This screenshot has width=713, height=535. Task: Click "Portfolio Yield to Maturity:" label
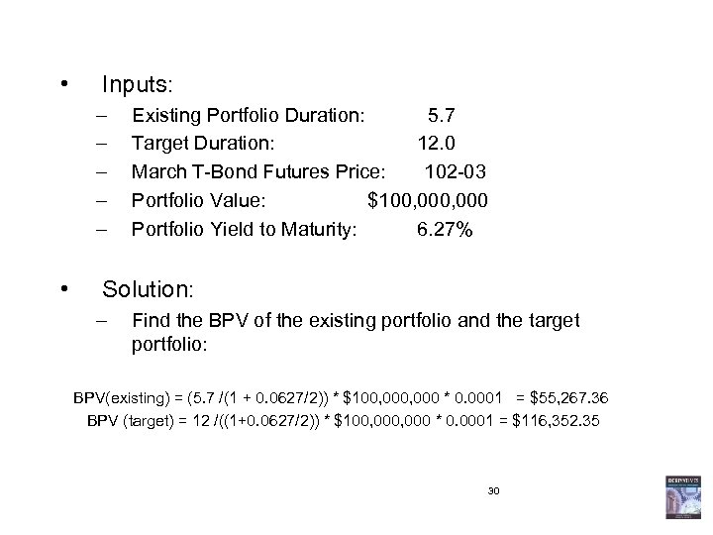[244, 230]
